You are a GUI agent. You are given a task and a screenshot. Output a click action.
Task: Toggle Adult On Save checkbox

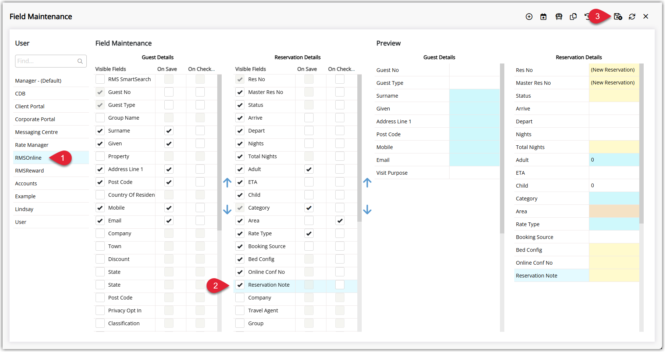[309, 169]
